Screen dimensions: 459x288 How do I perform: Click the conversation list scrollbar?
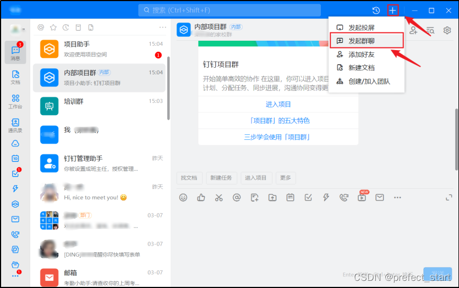point(168,88)
